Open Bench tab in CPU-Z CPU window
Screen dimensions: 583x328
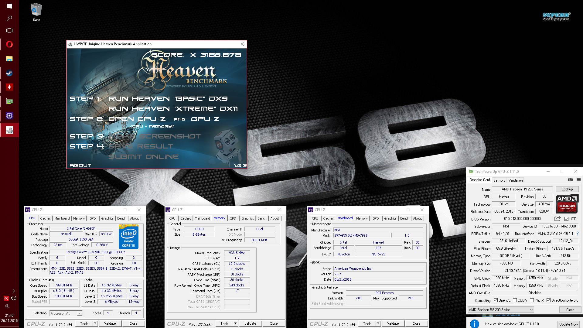(x=122, y=218)
